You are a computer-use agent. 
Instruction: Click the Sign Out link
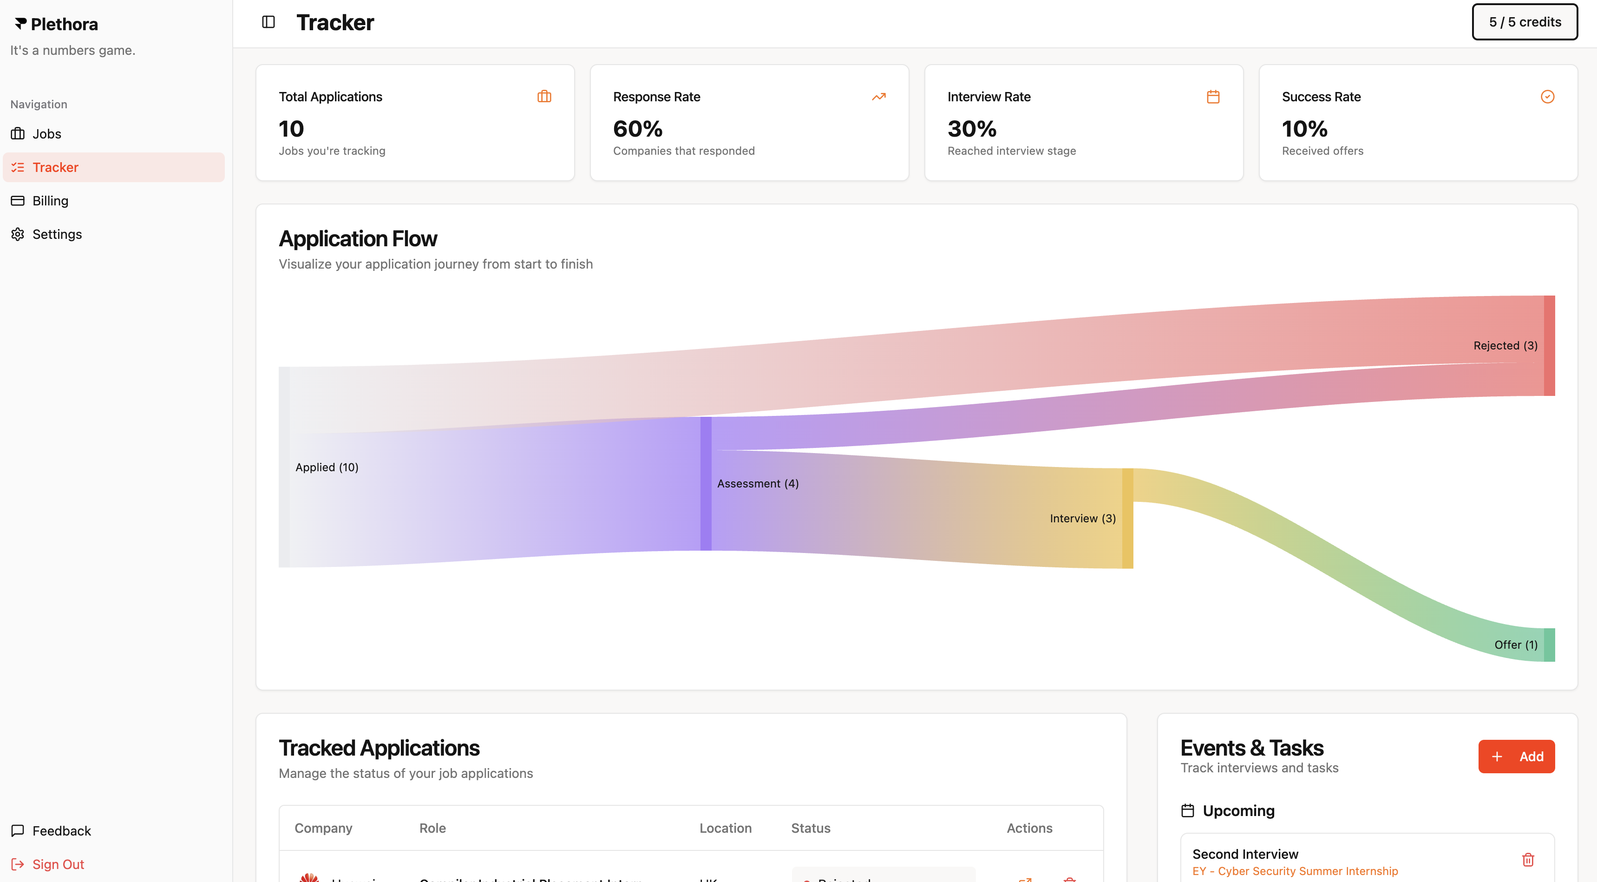click(x=58, y=864)
